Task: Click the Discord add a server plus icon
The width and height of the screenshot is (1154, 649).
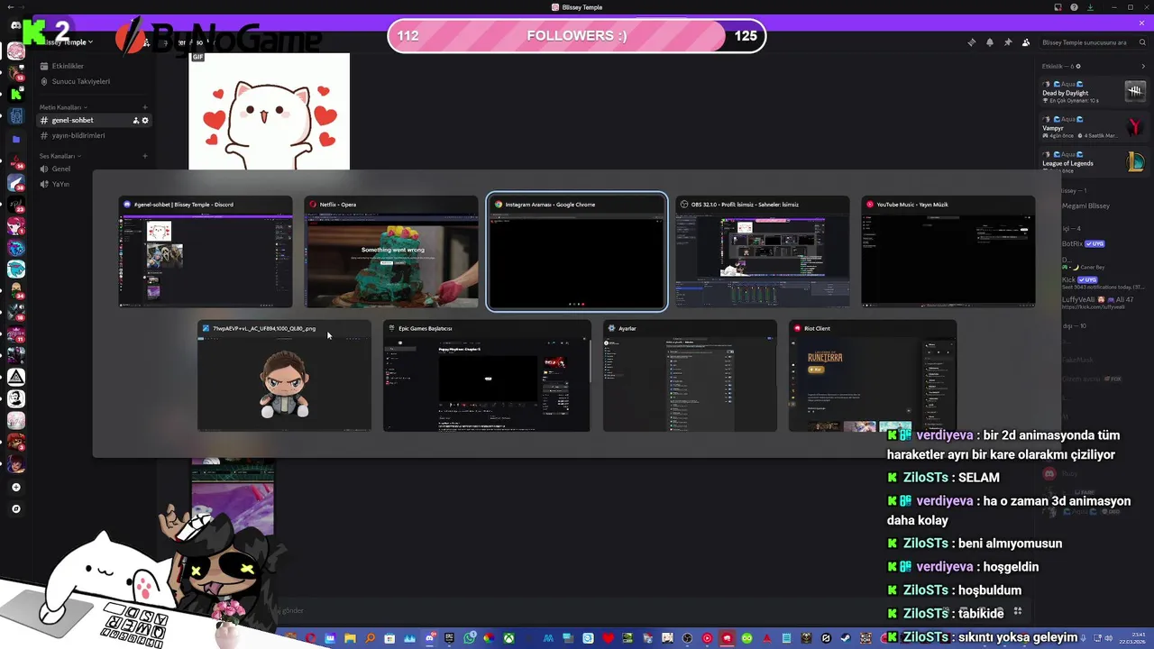Action: pos(15,488)
